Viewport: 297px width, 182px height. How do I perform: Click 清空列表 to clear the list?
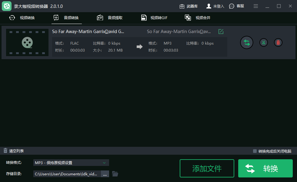coord(14,151)
